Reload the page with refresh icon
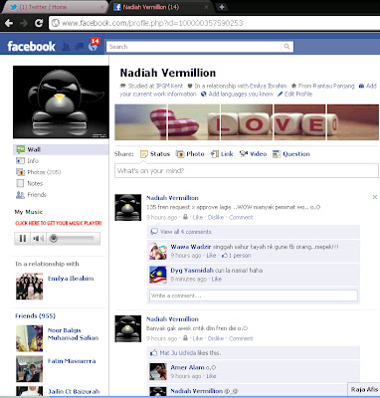Viewport: 380px width, 398px height. pyautogui.click(x=39, y=23)
